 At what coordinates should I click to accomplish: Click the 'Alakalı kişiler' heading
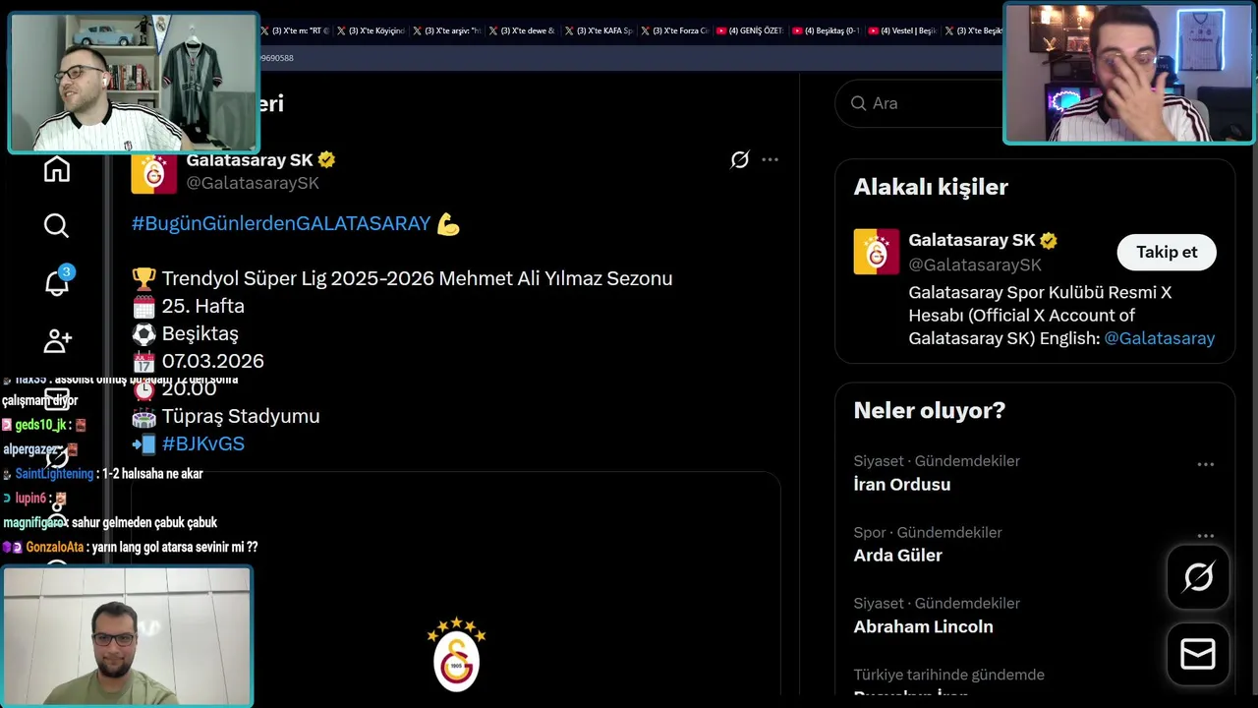[x=931, y=187]
